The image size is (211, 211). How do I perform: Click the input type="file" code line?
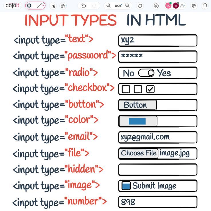[51, 154]
